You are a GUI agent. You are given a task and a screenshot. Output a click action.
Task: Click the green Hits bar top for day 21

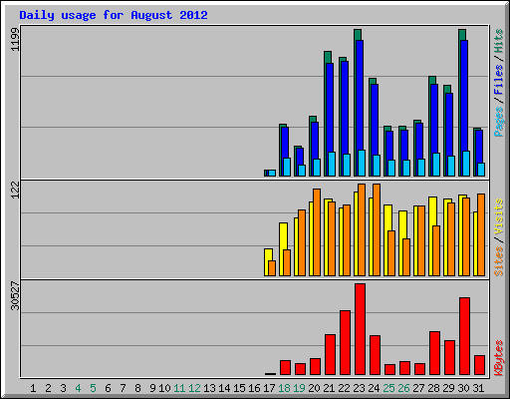(328, 57)
